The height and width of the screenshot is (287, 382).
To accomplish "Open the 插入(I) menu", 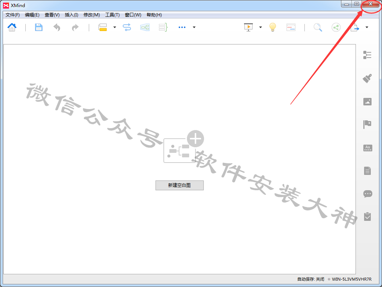I will (71, 15).
